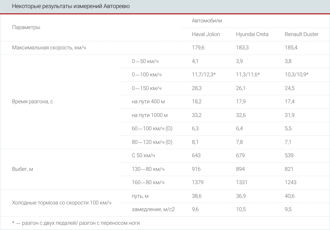Viewport: 330px width, 230px height.
Task: Click the 60—100 value 6,3
Action: point(195,129)
